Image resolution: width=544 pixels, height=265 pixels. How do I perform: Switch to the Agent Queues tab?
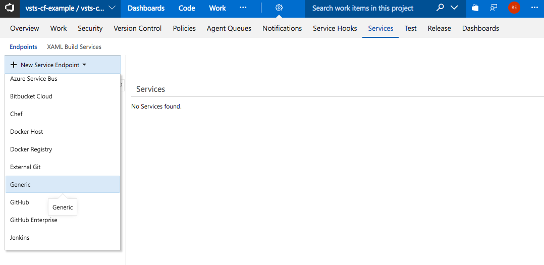pyautogui.click(x=229, y=28)
